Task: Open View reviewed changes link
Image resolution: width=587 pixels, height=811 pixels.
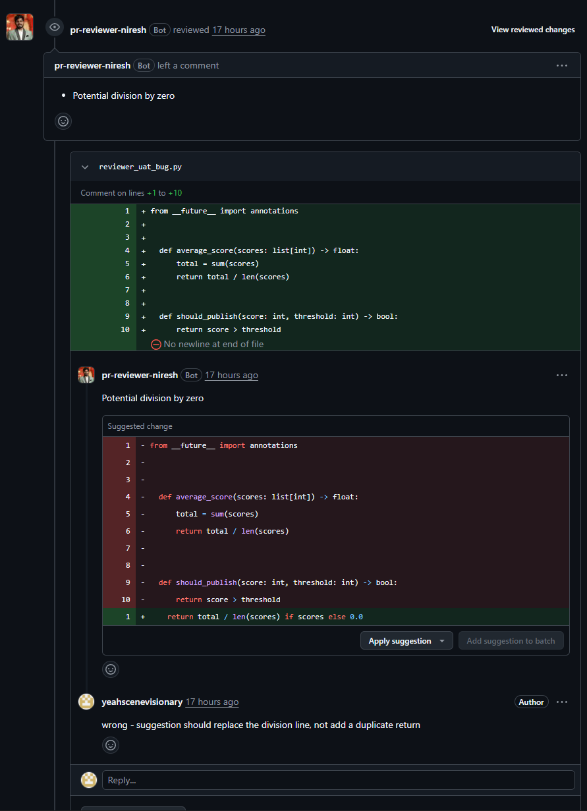Action: coord(533,30)
